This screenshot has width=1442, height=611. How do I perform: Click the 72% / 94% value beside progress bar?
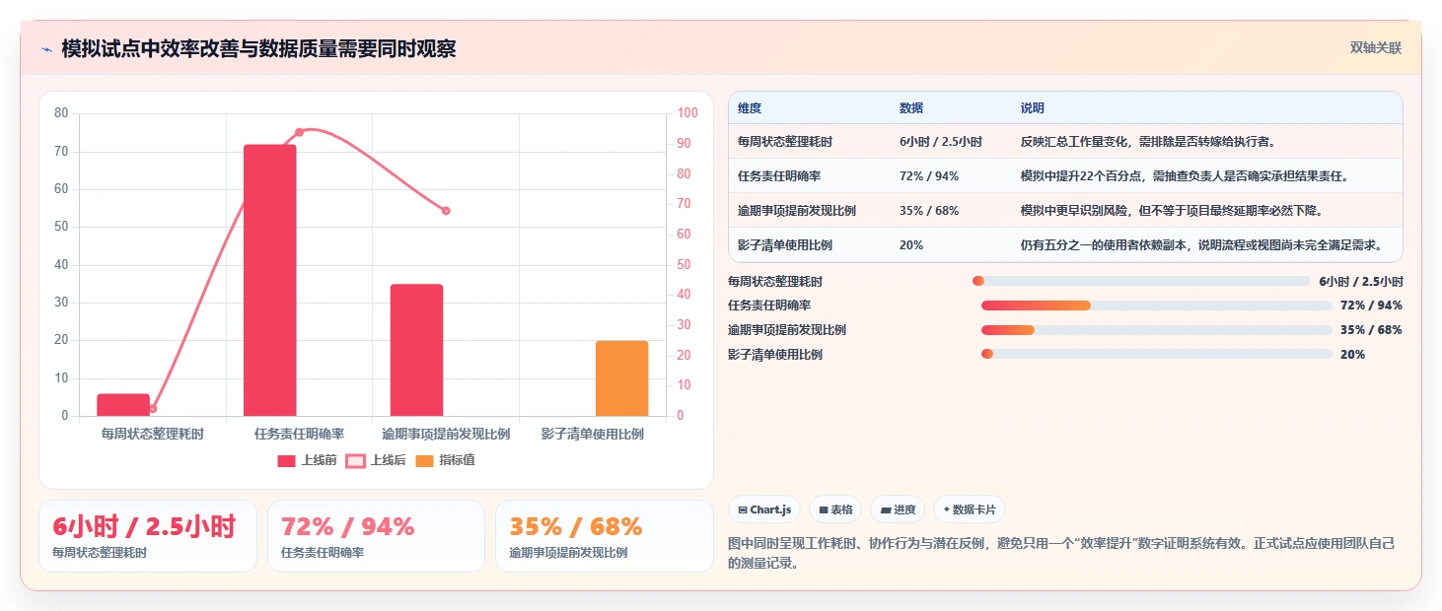(1371, 305)
